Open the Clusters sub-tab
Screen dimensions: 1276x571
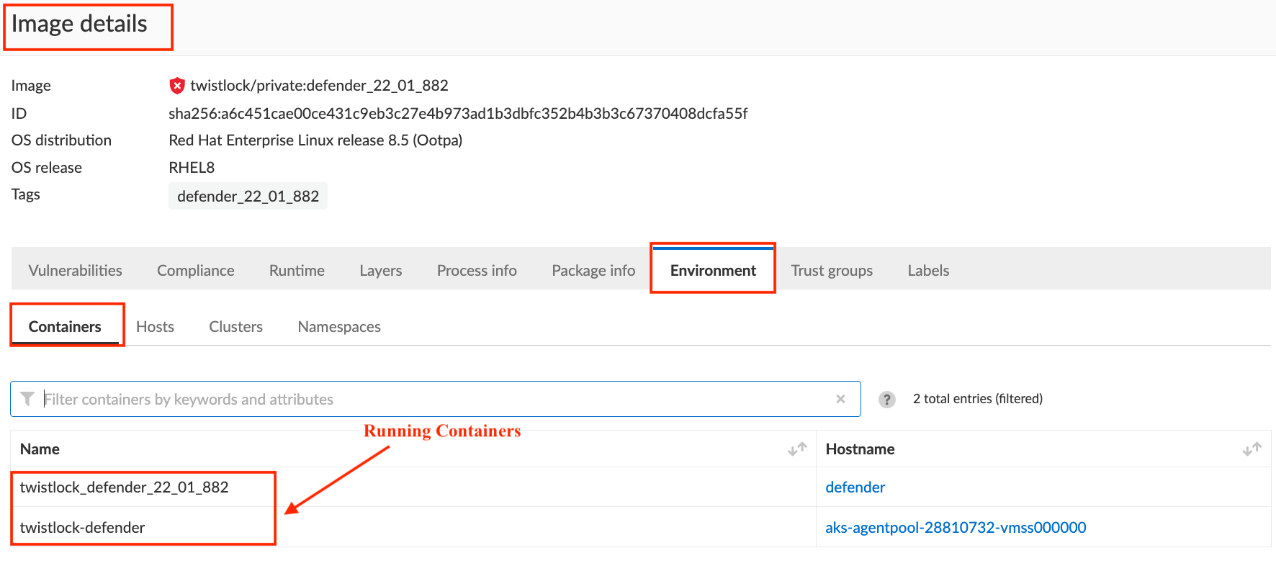(235, 327)
